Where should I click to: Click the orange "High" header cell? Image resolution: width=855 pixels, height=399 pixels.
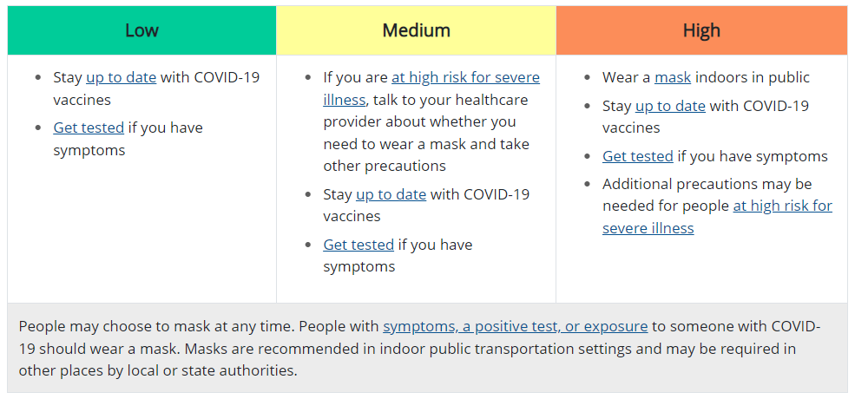tap(701, 30)
